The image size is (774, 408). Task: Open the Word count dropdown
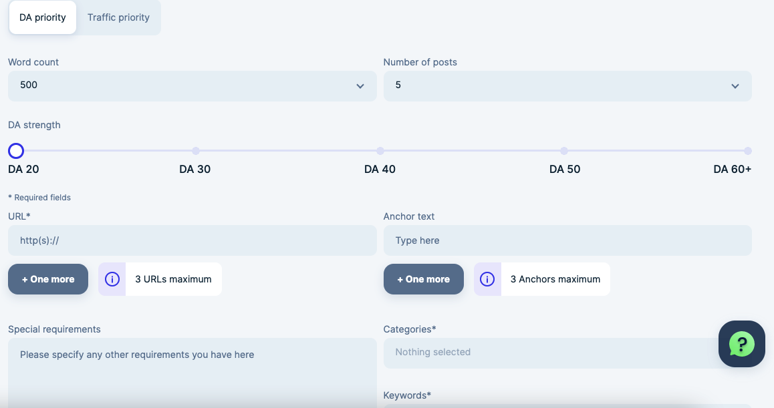pyautogui.click(x=192, y=85)
